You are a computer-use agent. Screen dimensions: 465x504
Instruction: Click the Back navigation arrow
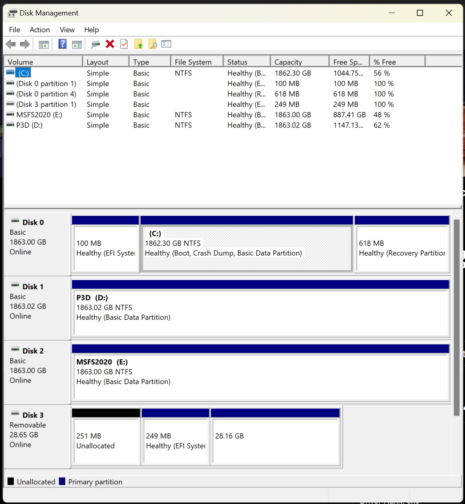click(x=11, y=44)
